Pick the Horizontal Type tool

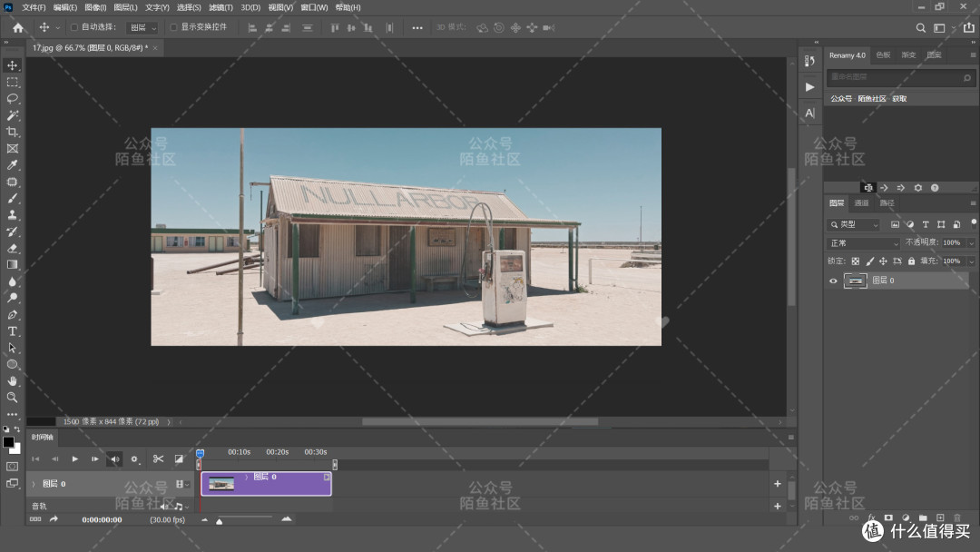click(12, 331)
